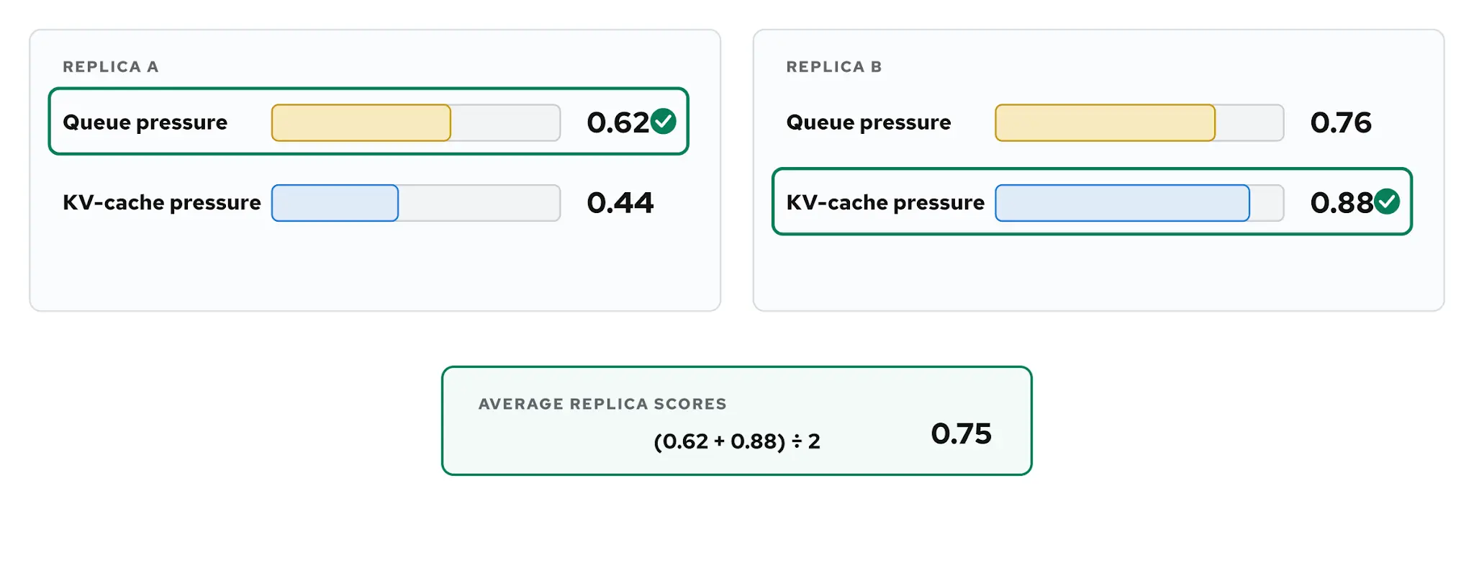Click the 0.88 KV-cache pressure value

pyautogui.click(x=1342, y=203)
